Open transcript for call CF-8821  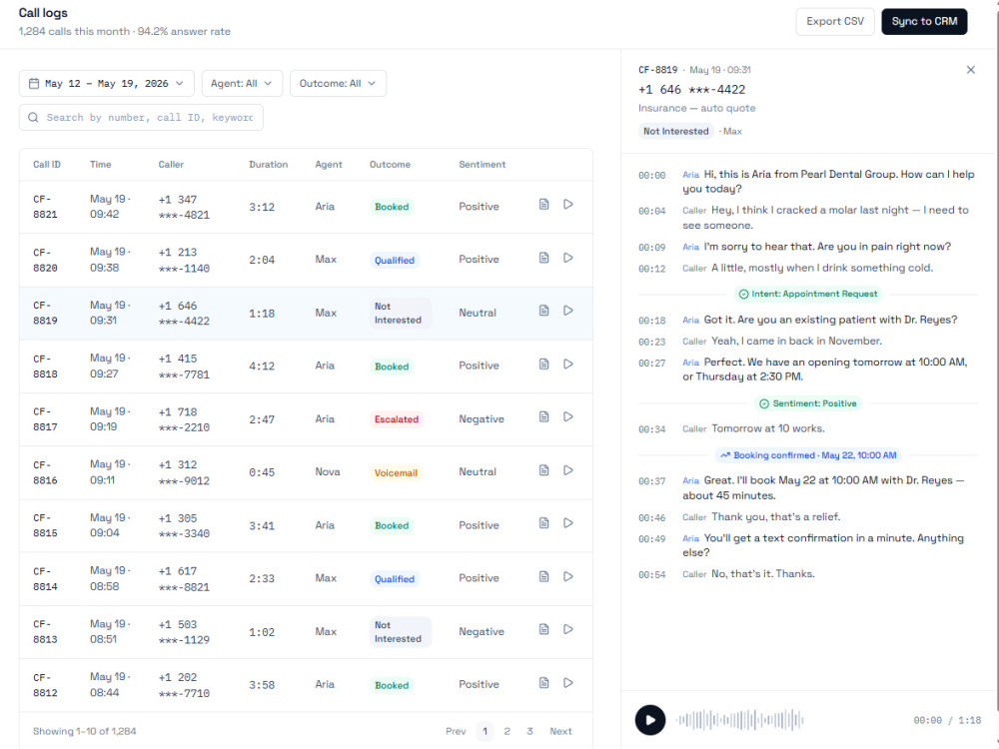point(543,205)
